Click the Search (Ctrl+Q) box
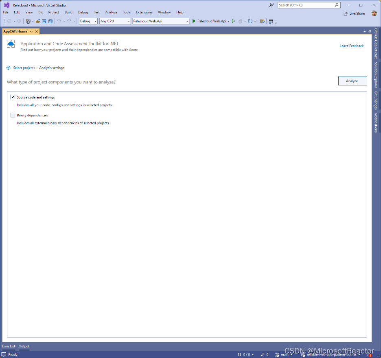Image resolution: width=381 pixels, height=358 pixels. 309,5
